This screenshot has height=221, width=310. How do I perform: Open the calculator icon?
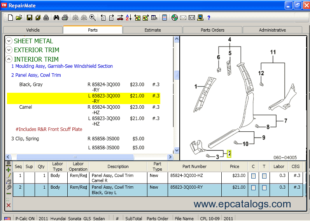tap(165, 18)
